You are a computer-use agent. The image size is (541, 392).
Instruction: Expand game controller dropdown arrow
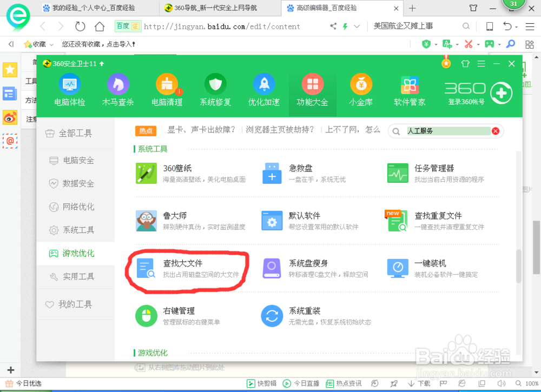coord(499,44)
